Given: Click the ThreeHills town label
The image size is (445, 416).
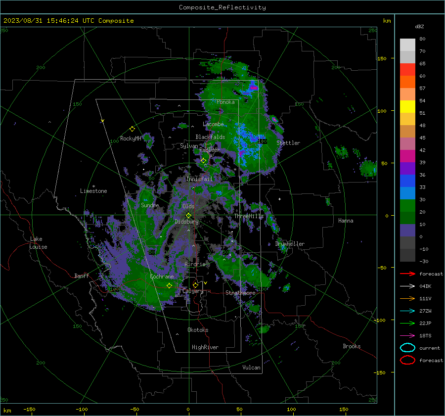Looking at the screenshot, I should pyautogui.click(x=249, y=216).
